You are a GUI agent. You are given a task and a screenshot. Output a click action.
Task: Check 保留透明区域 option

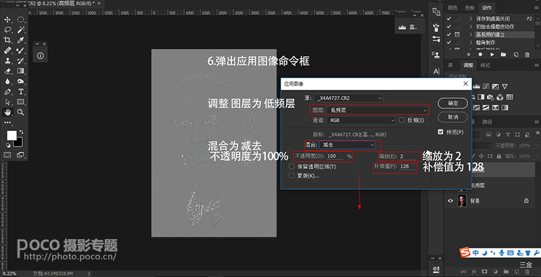point(292,166)
